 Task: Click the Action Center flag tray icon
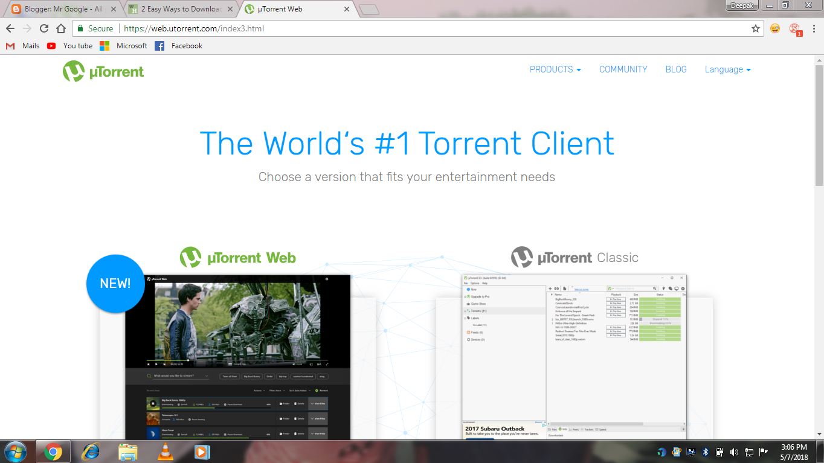pyautogui.click(x=764, y=452)
